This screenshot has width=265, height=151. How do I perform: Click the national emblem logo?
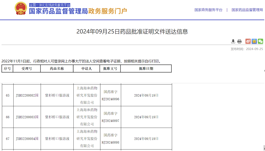(x=21, y=9)
